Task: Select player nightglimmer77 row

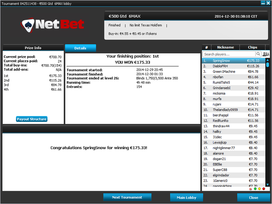Action: click(234, 148)
